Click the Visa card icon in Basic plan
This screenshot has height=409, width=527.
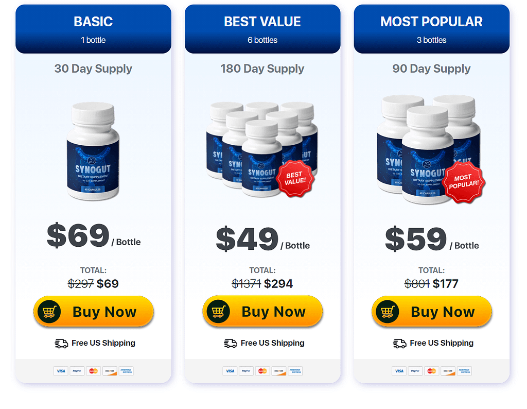[61, 371]
